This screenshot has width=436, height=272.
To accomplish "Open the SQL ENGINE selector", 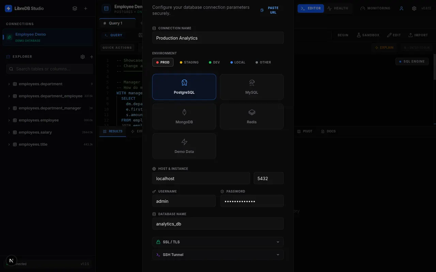I will tap(412, 62).
